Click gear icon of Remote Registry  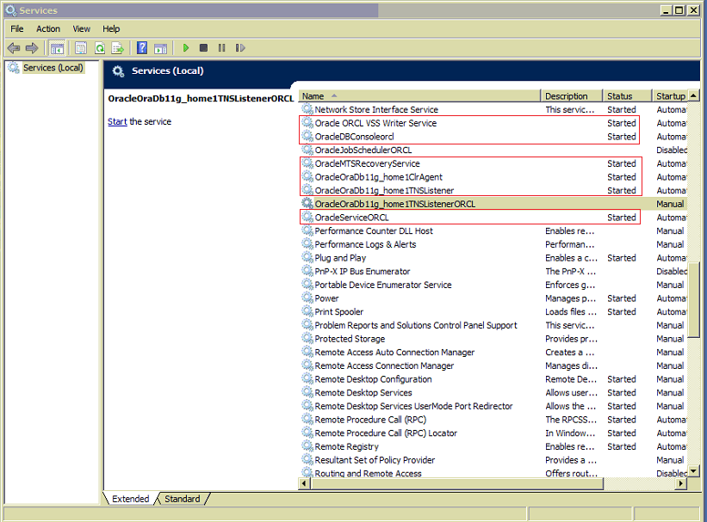(x=307, y=445)
